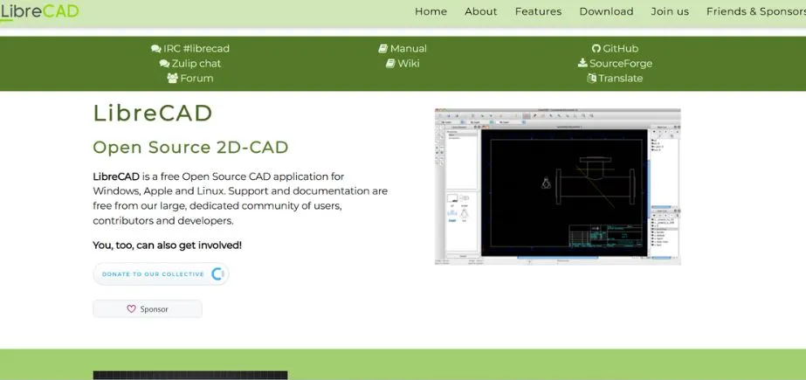Viewport: 806px width, 380px height.
Task: Click the heart icon on Sponsor button
Action: (131, 309)
